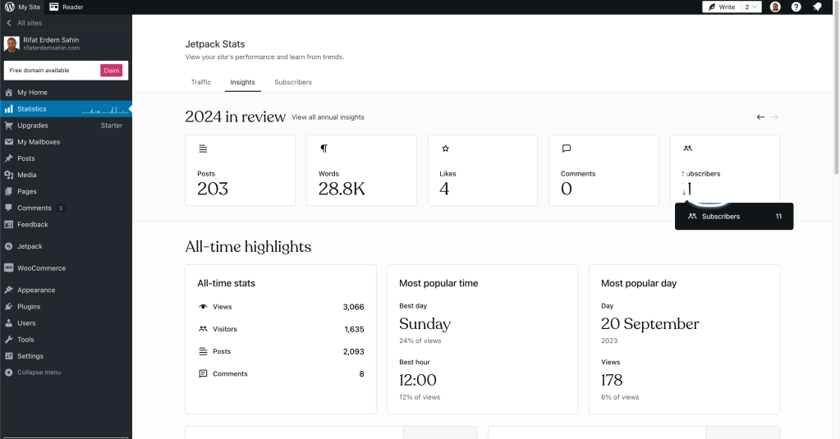Open Media in sidebar
The height and width of the screenshot is (439, 840).
pos(66,175)
